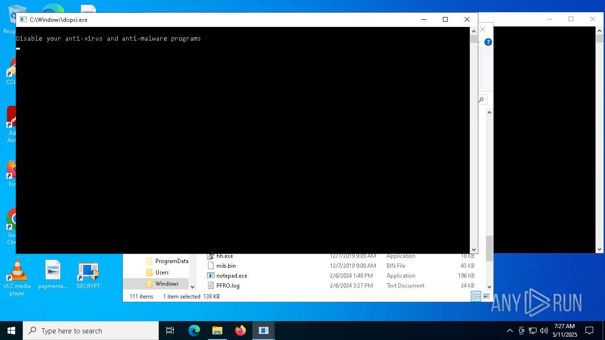Select the notepad.exe file icon
Screen dimensions: 605x340
(211, 275)
